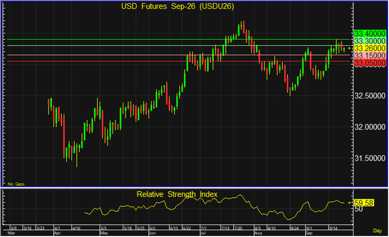The width and height of the screenshot is (389, 237).
Task: Click the 8/24 date label
Action: [x=295, y=228]
